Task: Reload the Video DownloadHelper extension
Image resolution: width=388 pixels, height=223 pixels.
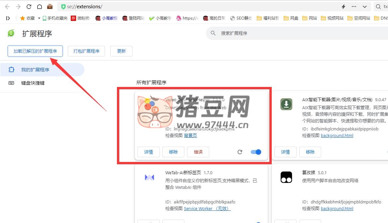Action: tap(240, 152)
